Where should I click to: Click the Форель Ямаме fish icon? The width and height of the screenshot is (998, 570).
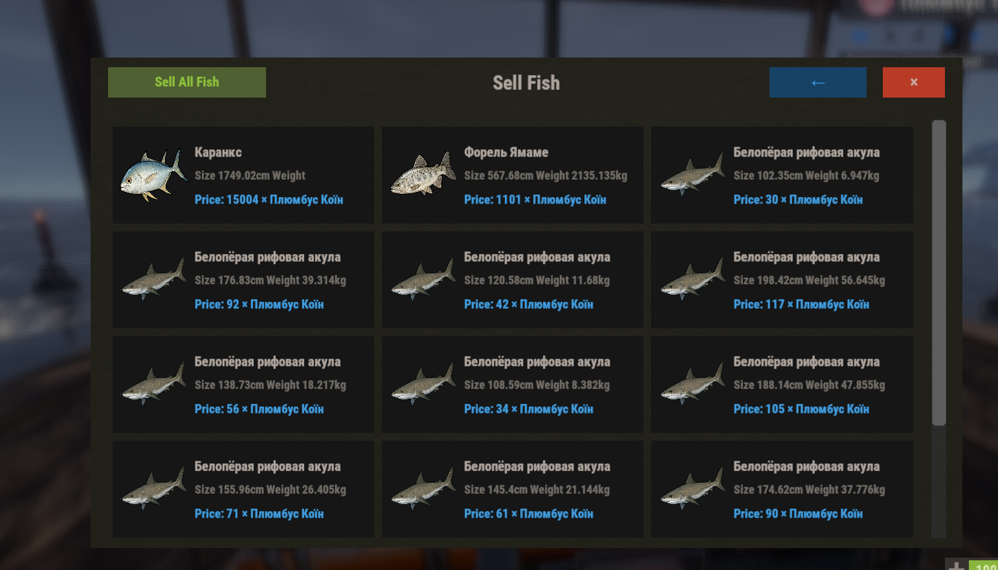pyautogui.click(x=423, y=174)
